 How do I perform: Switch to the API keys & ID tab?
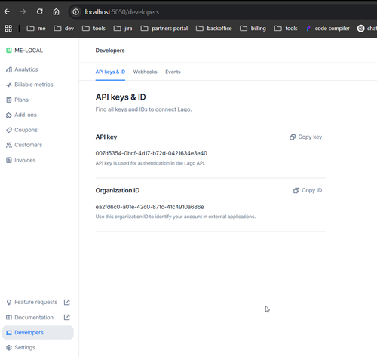110,72
